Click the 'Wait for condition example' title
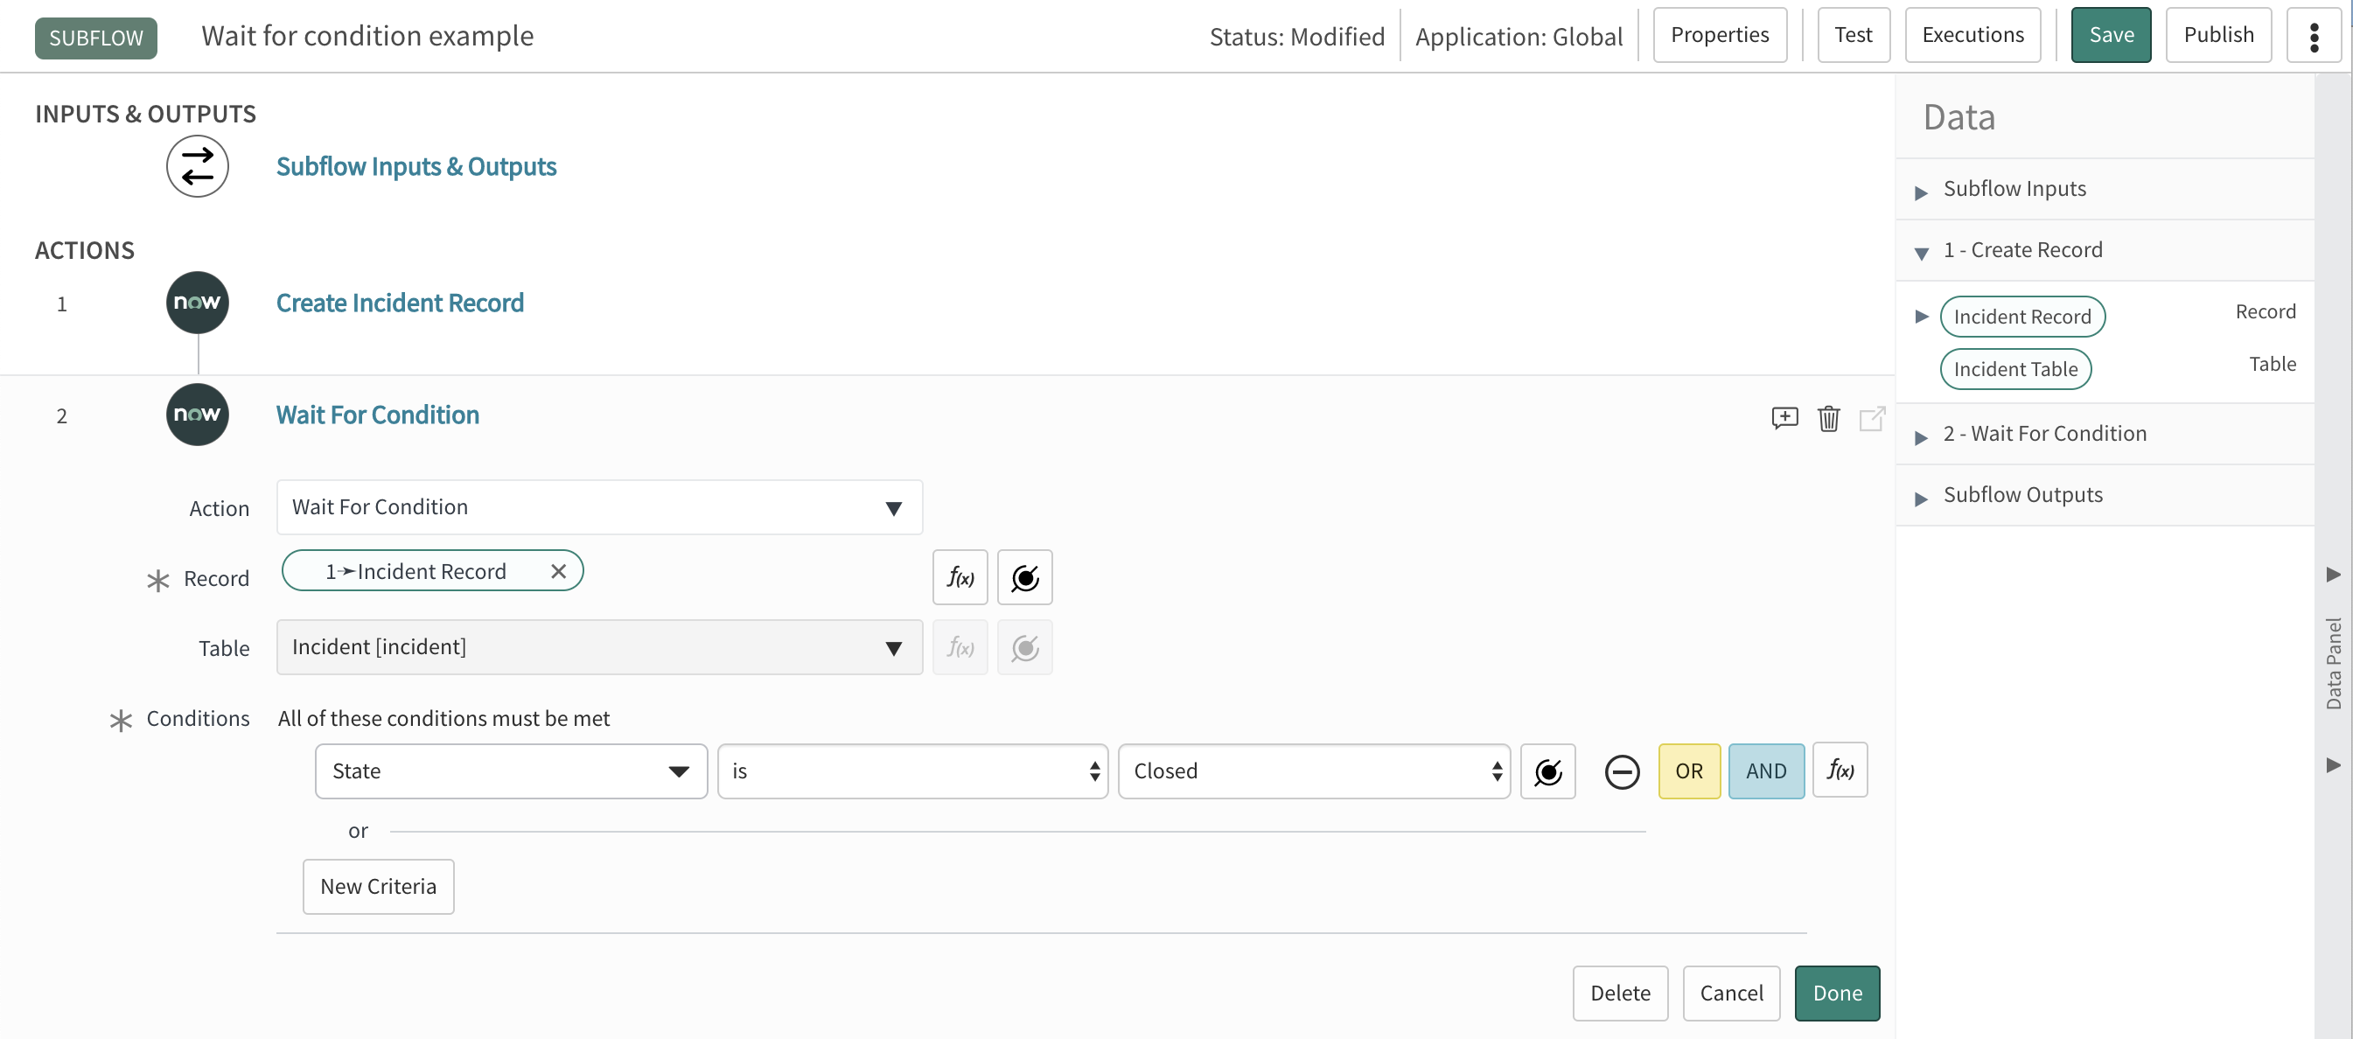Image resolution: width=2353 pixels, height=1039 pixels. click(367, 37)
